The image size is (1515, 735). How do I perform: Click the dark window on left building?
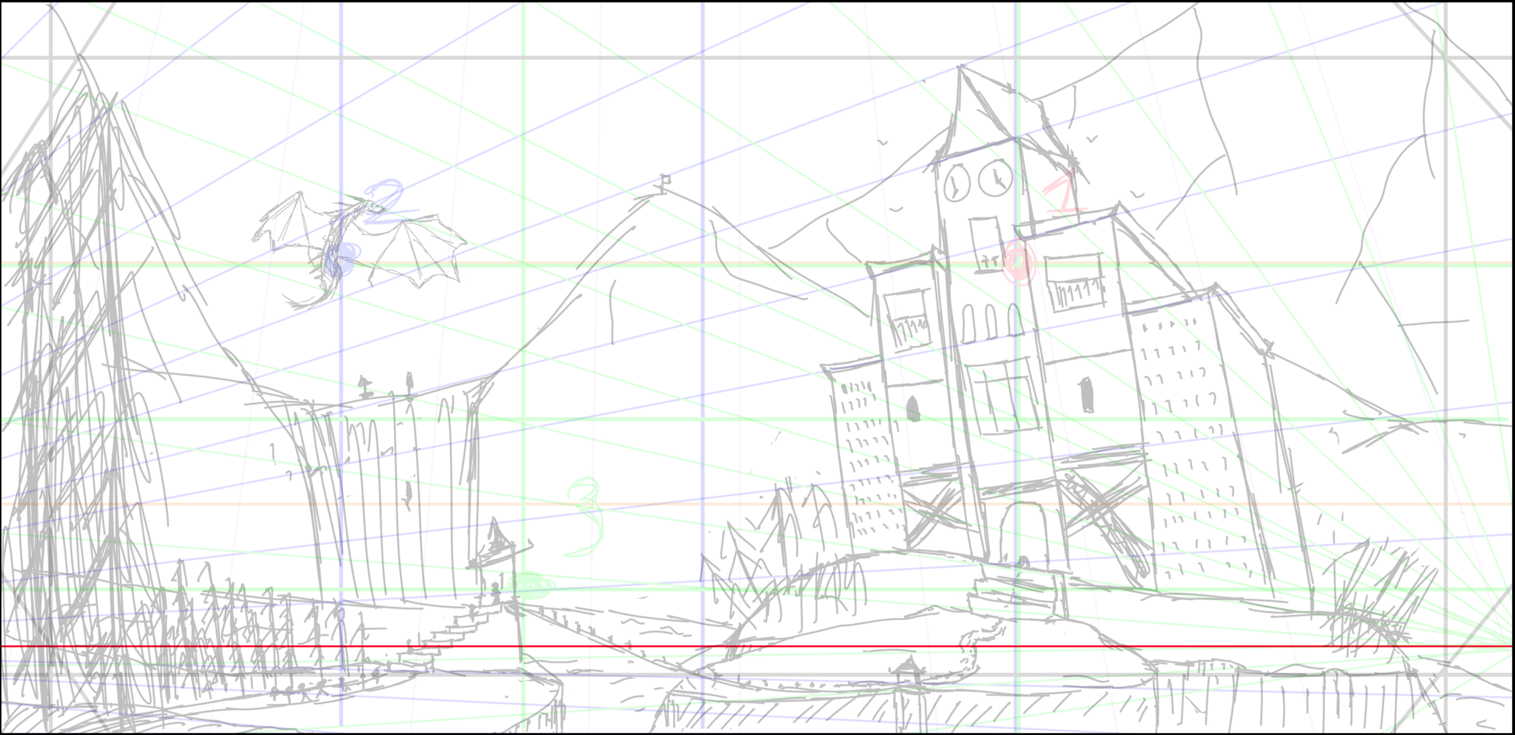pyautogui.click(x=913, y=409)
